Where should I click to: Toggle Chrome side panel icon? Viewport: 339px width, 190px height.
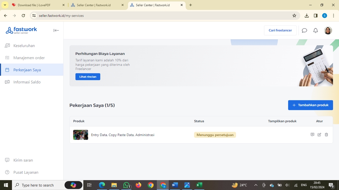[316, 16]
